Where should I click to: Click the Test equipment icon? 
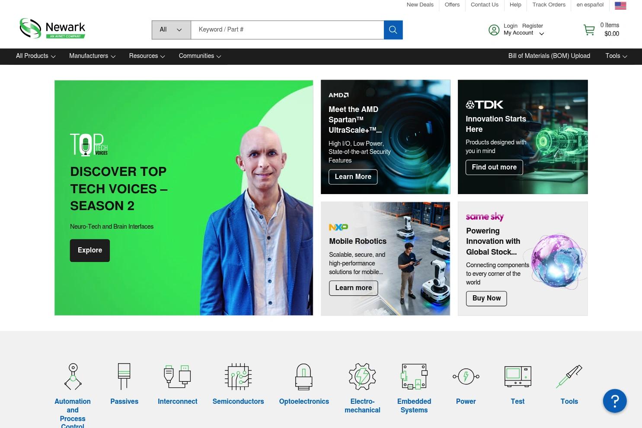point(517,377)
